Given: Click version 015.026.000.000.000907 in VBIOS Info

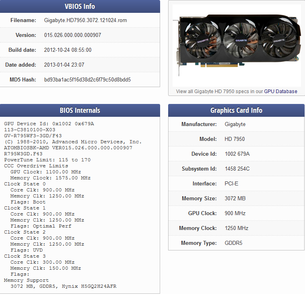Looking at the screenshot, I should pos(73,35).
